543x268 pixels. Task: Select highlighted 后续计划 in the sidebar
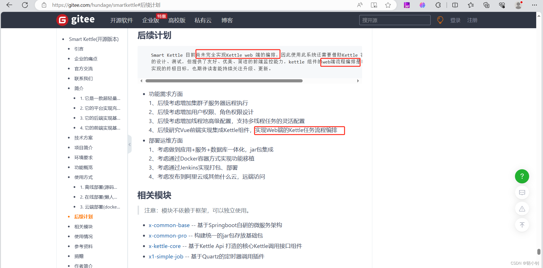(x=84, y=217)
